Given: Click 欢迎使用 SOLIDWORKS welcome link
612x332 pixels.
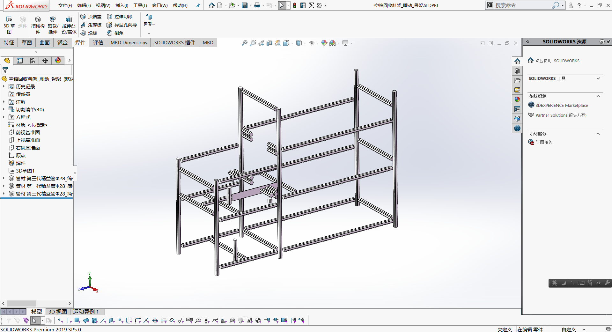Looking at the screenshot, I should [x=554, y=61].
